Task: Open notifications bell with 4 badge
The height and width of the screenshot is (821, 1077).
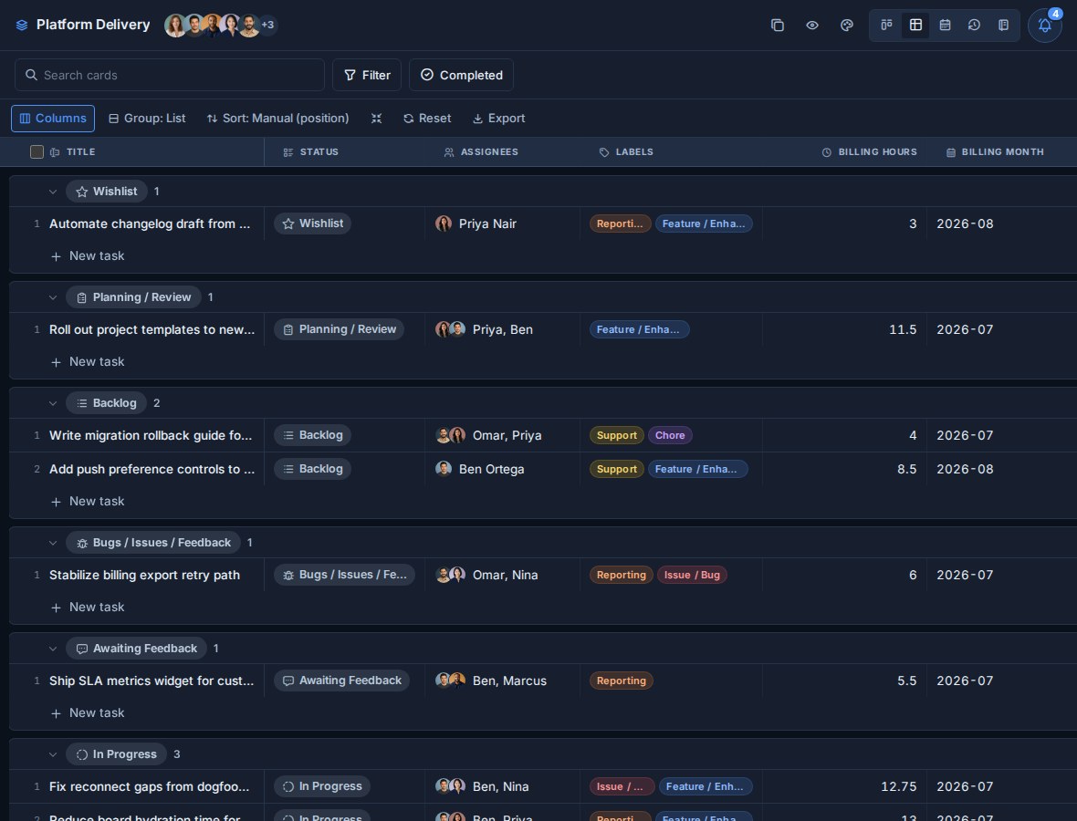Action: pos(1045,26)
